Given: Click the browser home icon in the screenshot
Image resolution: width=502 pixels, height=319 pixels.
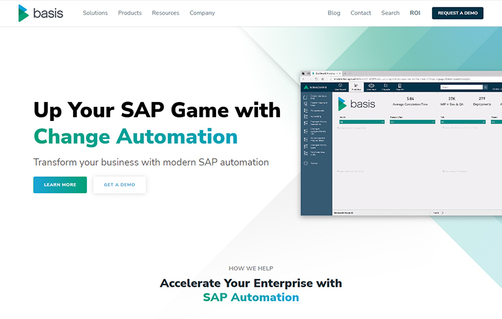Looking at the screenshot, I should tap(322, 79).
